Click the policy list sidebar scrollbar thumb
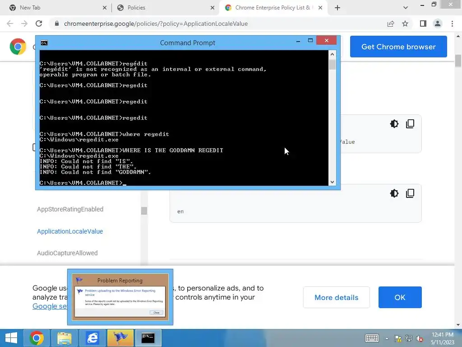This screenshot has height=347, width=462. coord(144,211)
